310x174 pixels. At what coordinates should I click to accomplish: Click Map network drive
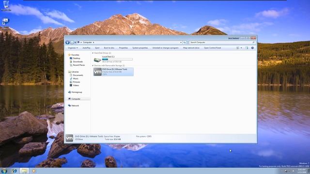[191, 48]
